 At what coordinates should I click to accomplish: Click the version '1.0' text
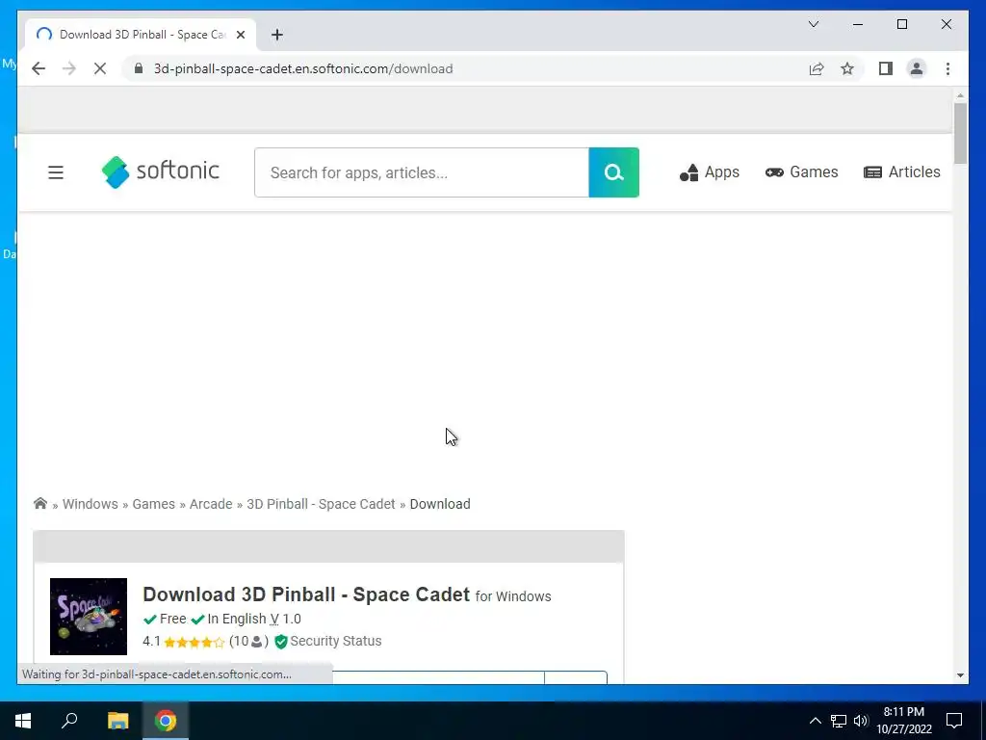[292, 620]
